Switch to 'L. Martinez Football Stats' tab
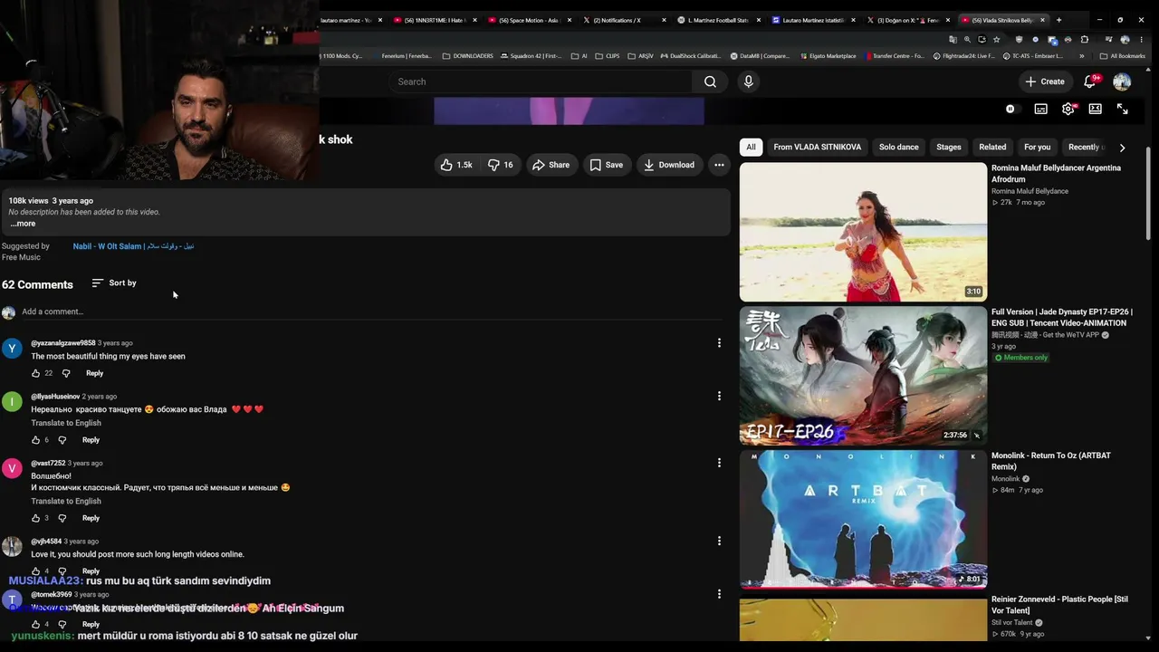This screenshot has height=652, width=1159. click(x=719, y=20)
